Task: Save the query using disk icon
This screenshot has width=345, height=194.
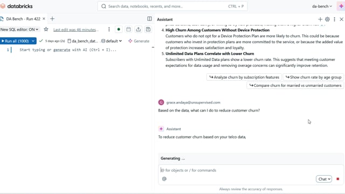Action: [148, 29]
